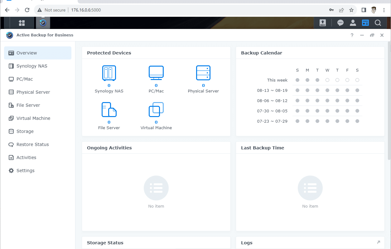Click Physical Server label under Protected Devices

click(x=203, y=91)
